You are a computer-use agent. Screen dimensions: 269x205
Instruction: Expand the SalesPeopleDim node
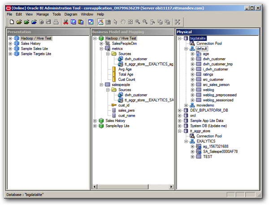pos(101,44)
